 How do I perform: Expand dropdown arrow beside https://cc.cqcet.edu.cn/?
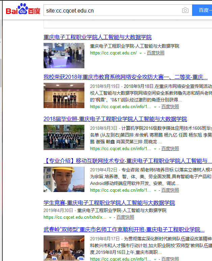[x=140, y=53]
